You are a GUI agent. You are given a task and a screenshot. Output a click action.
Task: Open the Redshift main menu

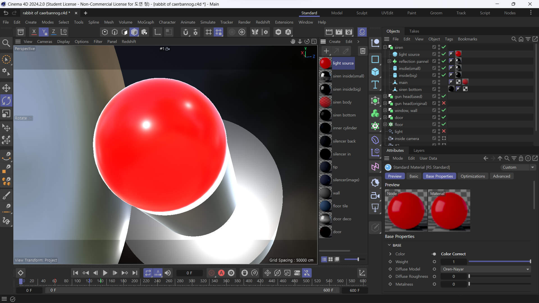click(x=263, y=22)
